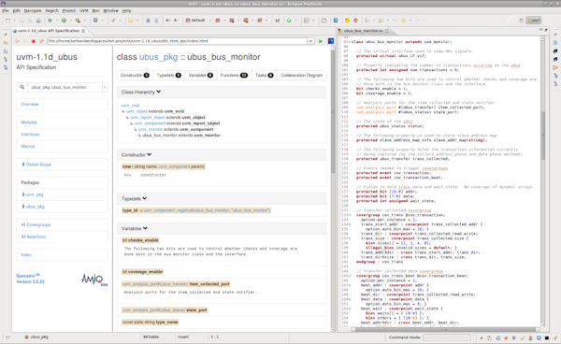This screenshot has height=344, width=561.
Task: Collapse the Constructor section
Action: [150, 155]
